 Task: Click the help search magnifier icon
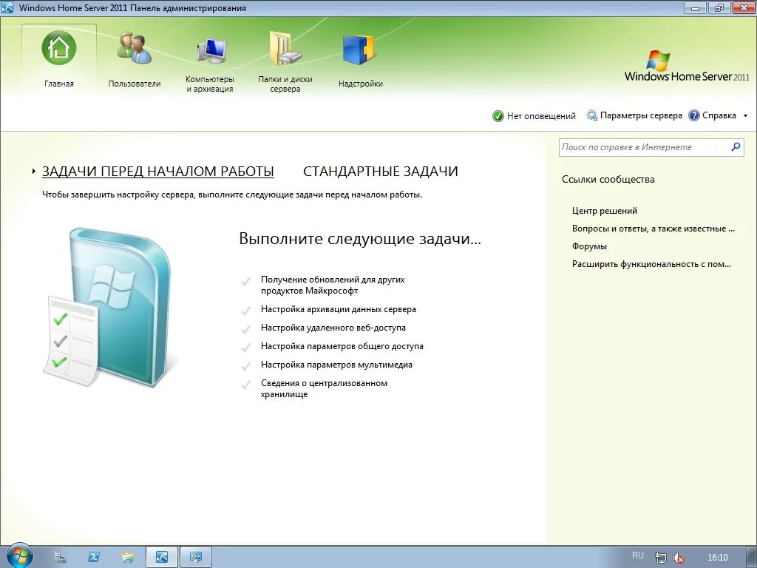[x=736, y=147]
